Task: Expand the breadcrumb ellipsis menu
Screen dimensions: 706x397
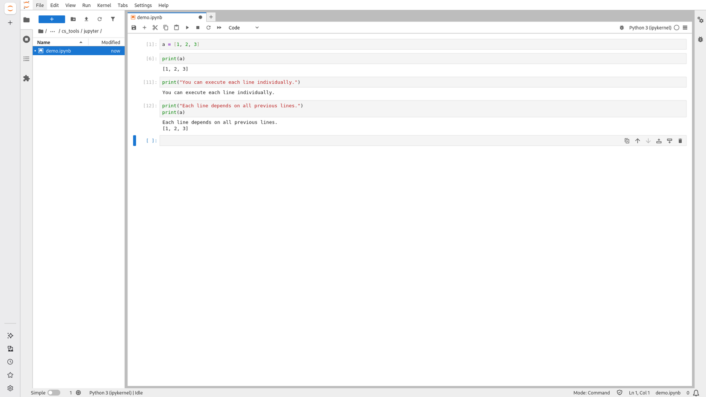Action: pyautogui.click(x=53, y=31)
